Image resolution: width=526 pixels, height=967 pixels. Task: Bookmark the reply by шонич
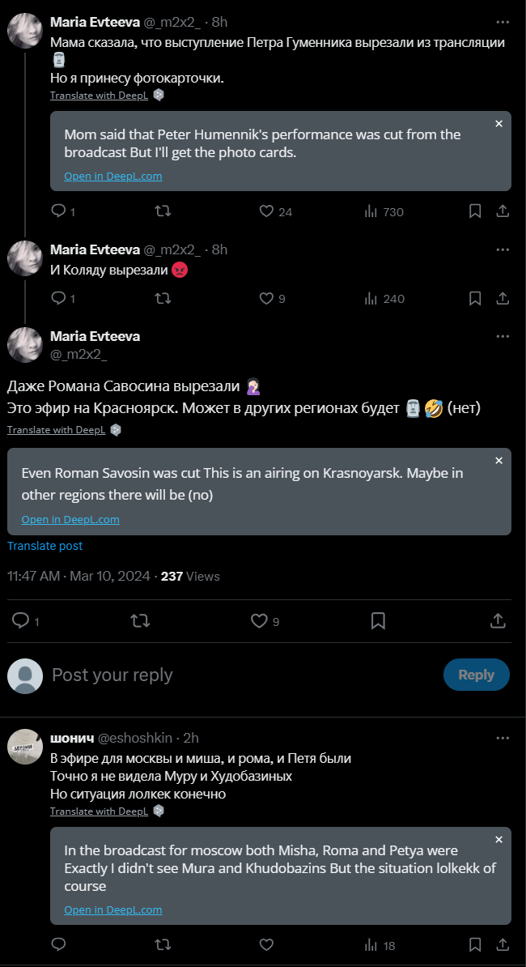(476, 945)
